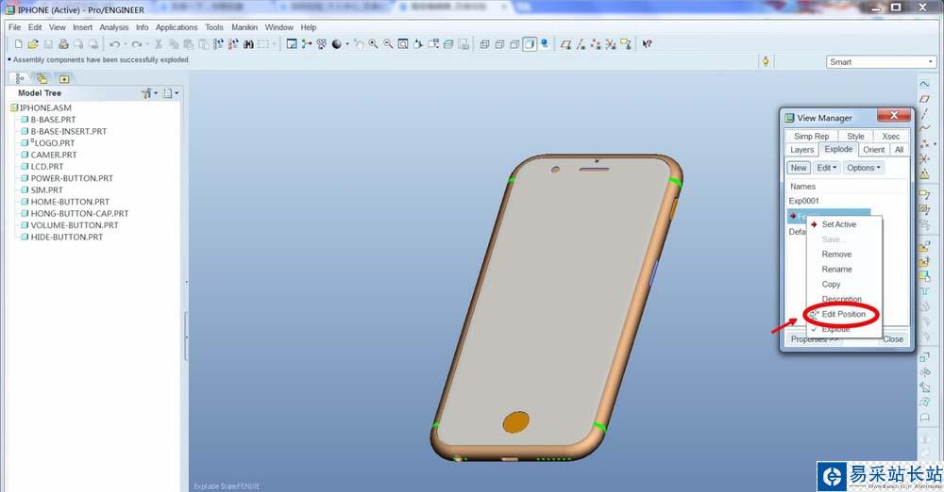Open the Options dropdown in View Manager
The width and height of the screenshot is (944, 492).
[864, 168]
